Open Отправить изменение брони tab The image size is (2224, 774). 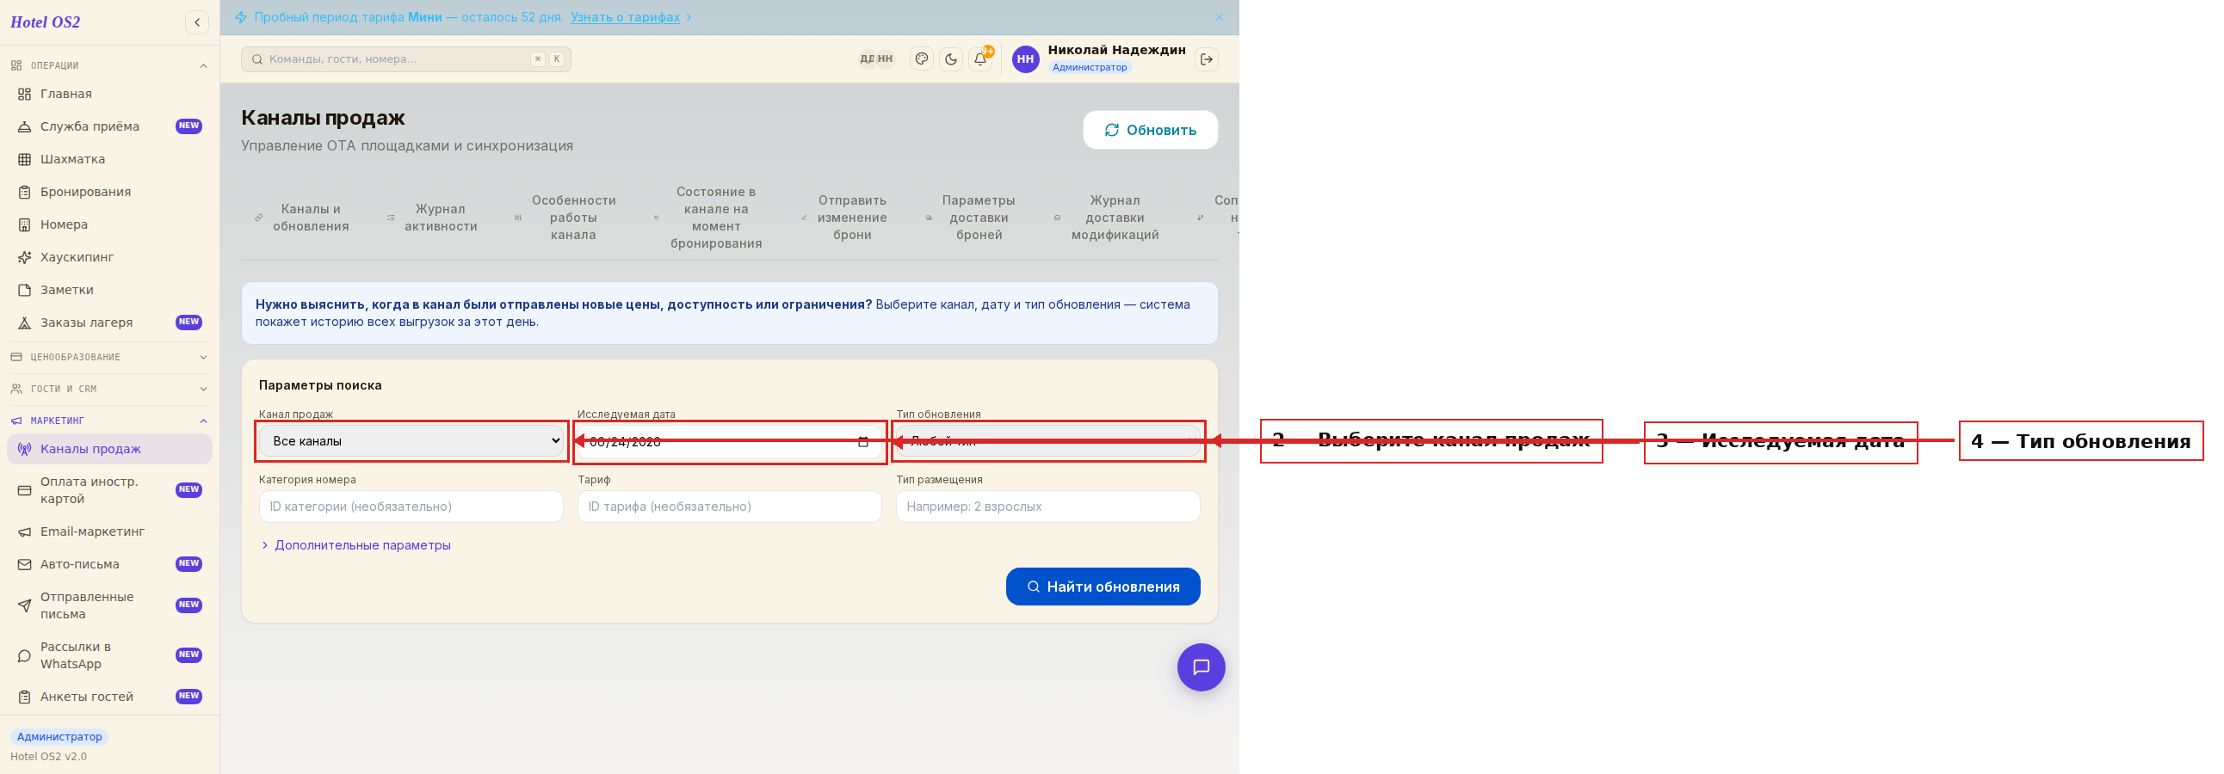click(x=845, y=218)
